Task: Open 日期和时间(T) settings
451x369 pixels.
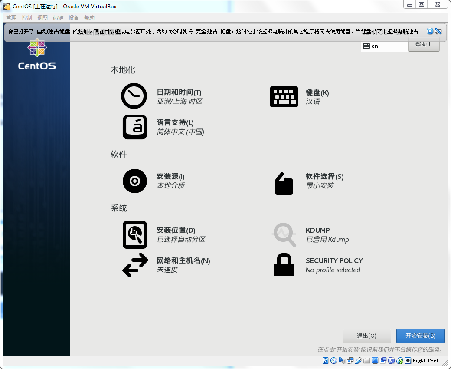Action: (x=179, y=92)
